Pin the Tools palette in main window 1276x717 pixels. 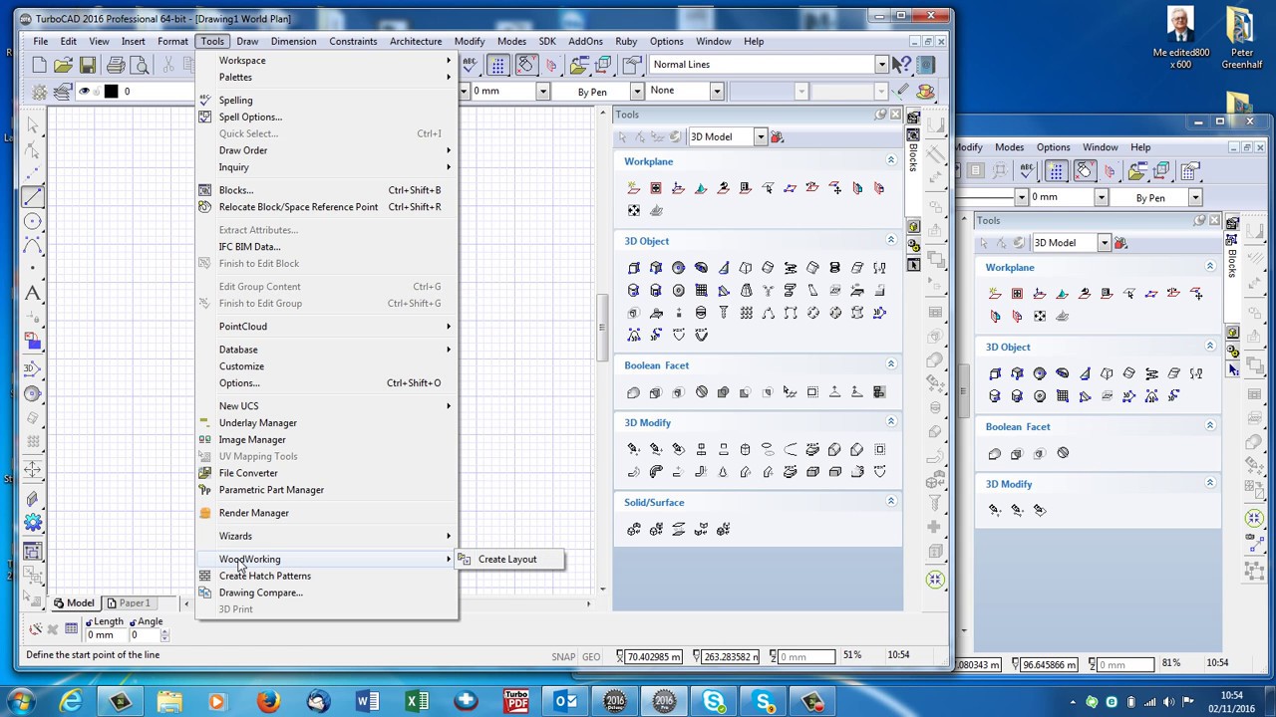(x=880, y=115)
